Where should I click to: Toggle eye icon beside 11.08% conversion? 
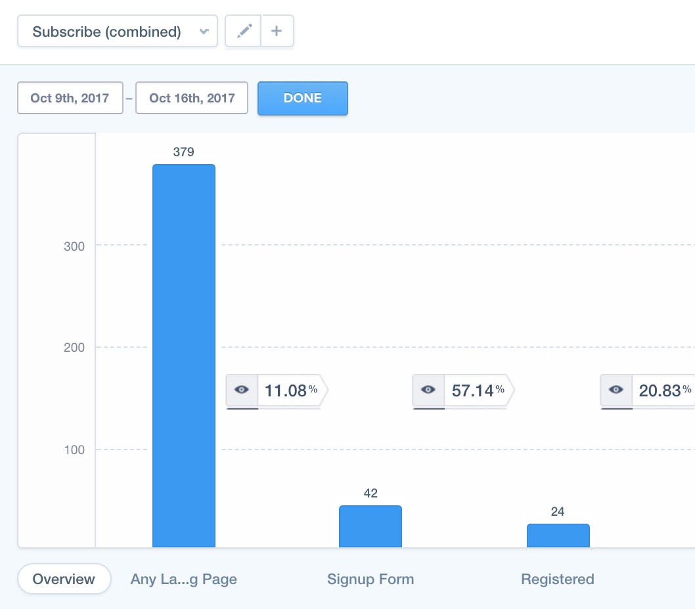point(242,390)
